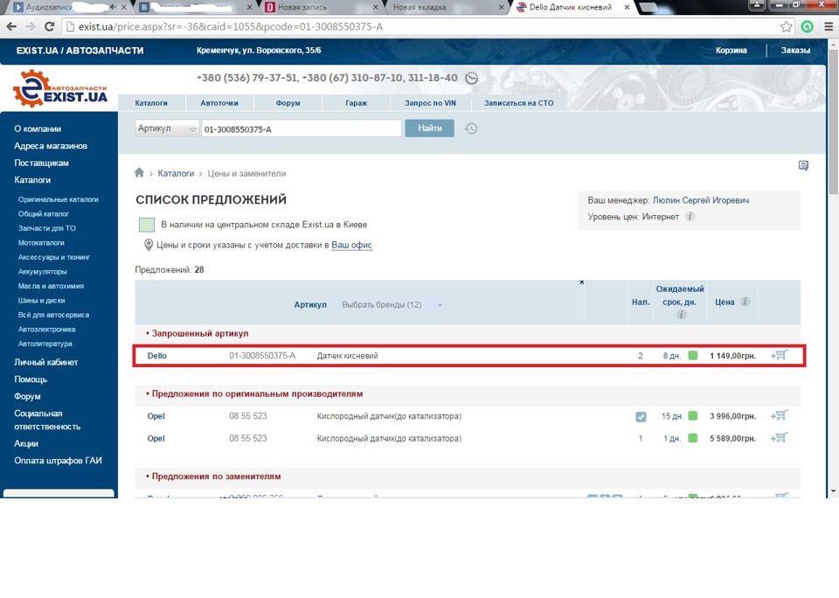Click price 1 149,00грн. in Dello row
The image size is (839, 598).
732,356
